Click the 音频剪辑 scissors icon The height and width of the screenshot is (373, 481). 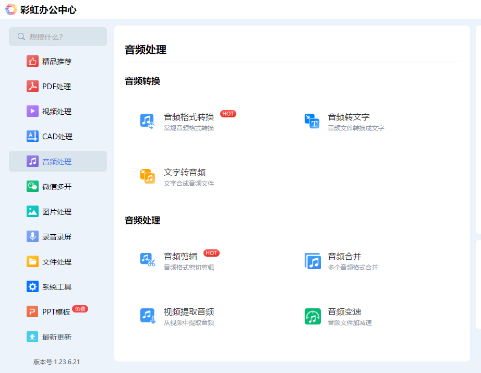148,260
